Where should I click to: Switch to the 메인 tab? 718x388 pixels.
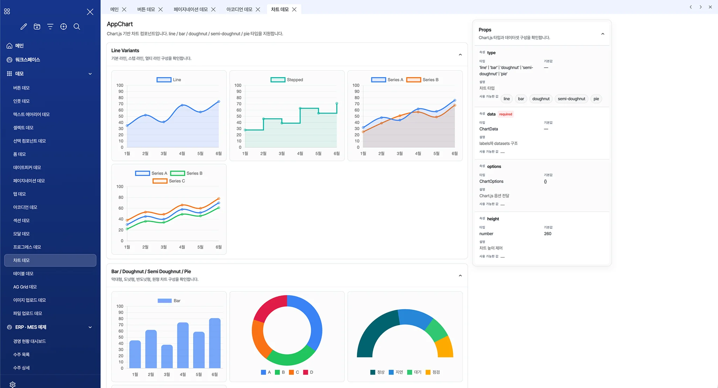click(114, 9)
